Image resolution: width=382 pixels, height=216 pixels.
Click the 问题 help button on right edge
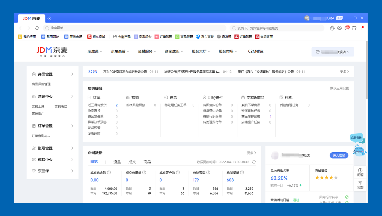point(360,172)
